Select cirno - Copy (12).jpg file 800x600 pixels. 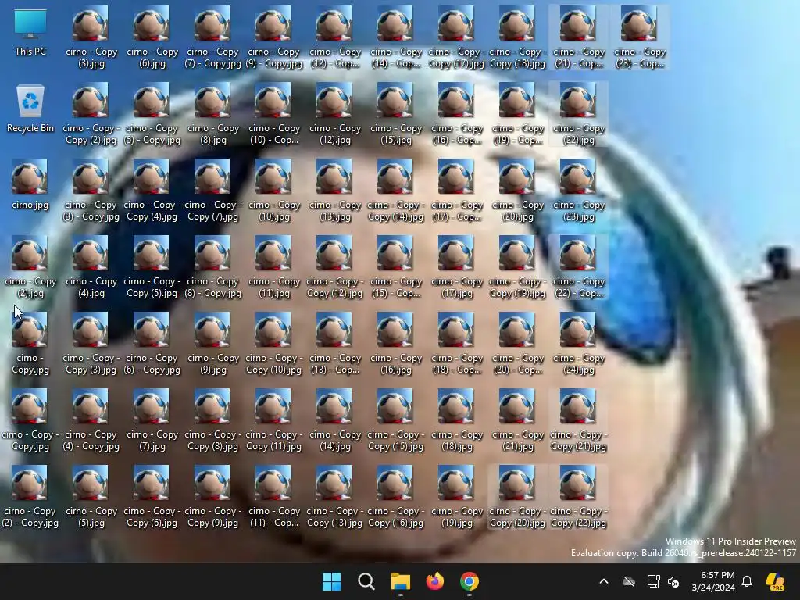(x=334, y=113)
